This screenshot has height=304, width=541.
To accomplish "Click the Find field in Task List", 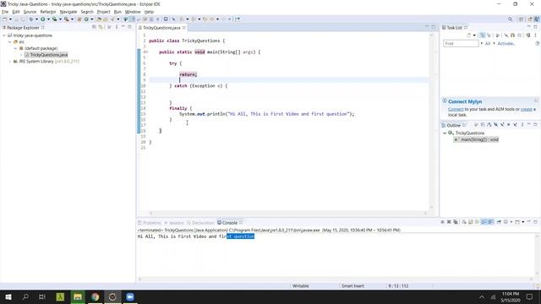I will pos(462,43).
